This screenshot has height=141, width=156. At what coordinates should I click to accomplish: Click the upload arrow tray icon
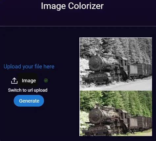click(x=14, y=81)
